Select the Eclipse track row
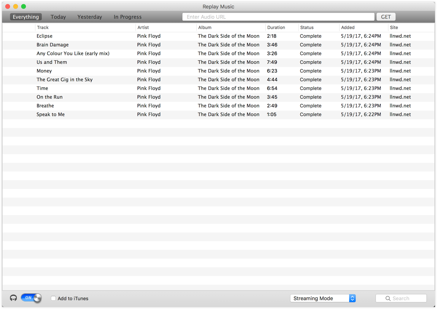 pos(218,36)
